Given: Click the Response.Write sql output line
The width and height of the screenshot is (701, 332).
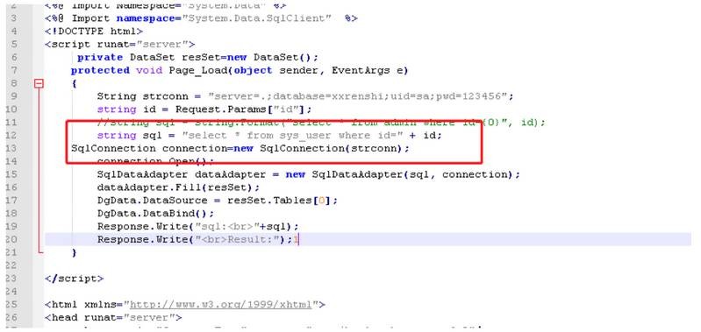Looking at the screenshot, I should pos(197,226).
